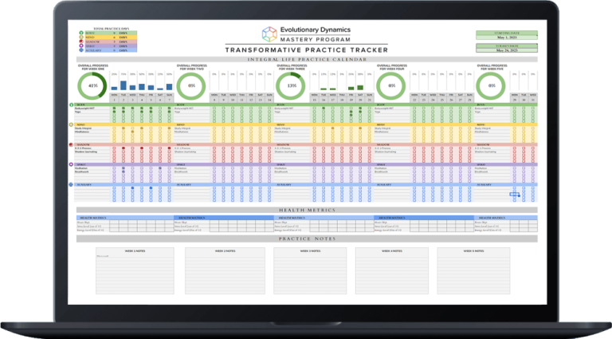The width and height of the screenshot is (612, 339).
Task: Click the Evolutionary Dynamics hexagon logo
Action: [x=269, y=34]
